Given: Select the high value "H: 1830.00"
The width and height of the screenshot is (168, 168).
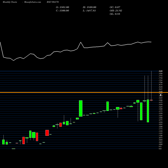Looking at the screenshot, I should (x=89, y=7).
